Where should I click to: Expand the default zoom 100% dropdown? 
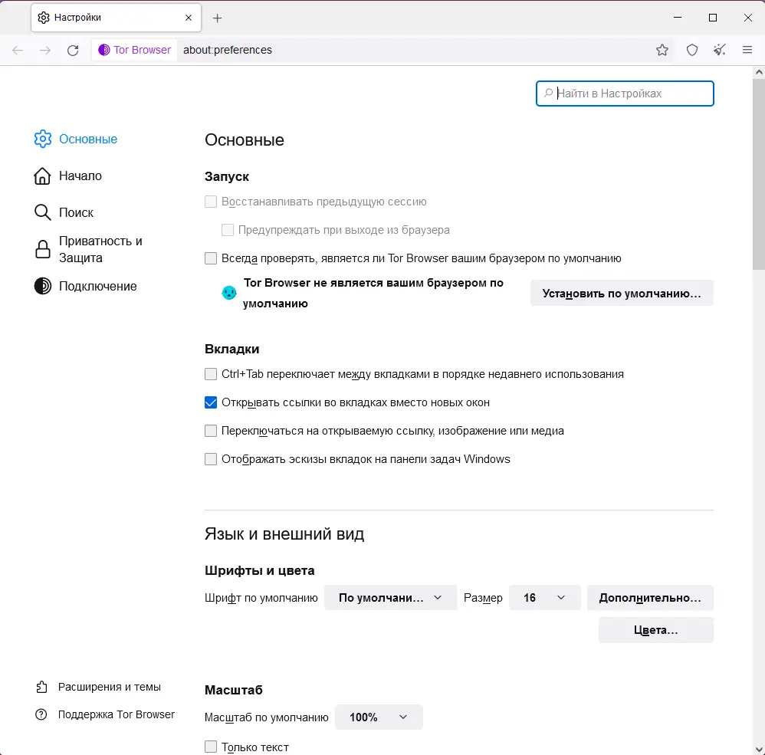[x=379, y=717]
